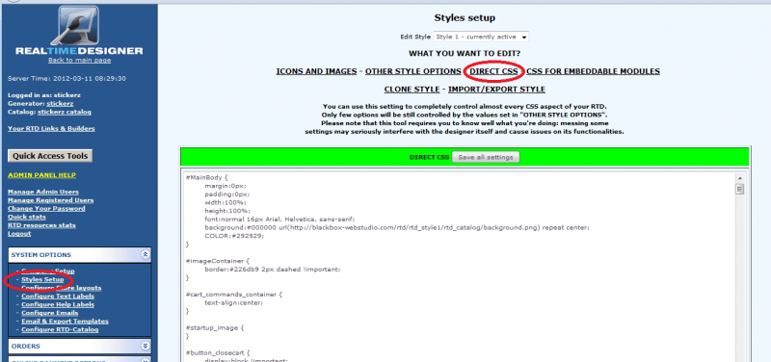Go to Manage Registered Users
The height and width of the screenshot is (362, 771).
[51, 200]
